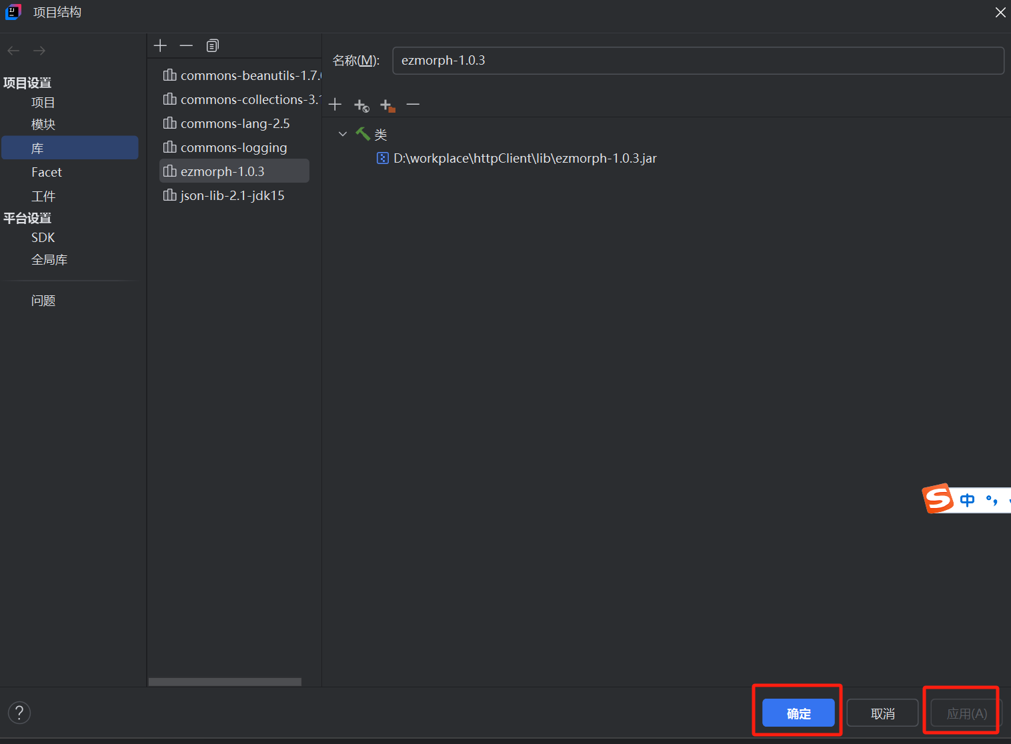Add library from Maven using plus-globe icon
Screen dimensions: 1011x744
(x=361, y=105)
